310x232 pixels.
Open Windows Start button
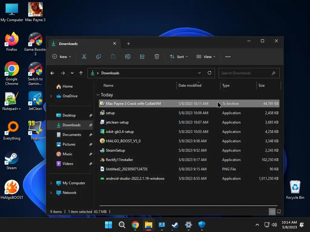click(x=109, y=225)
